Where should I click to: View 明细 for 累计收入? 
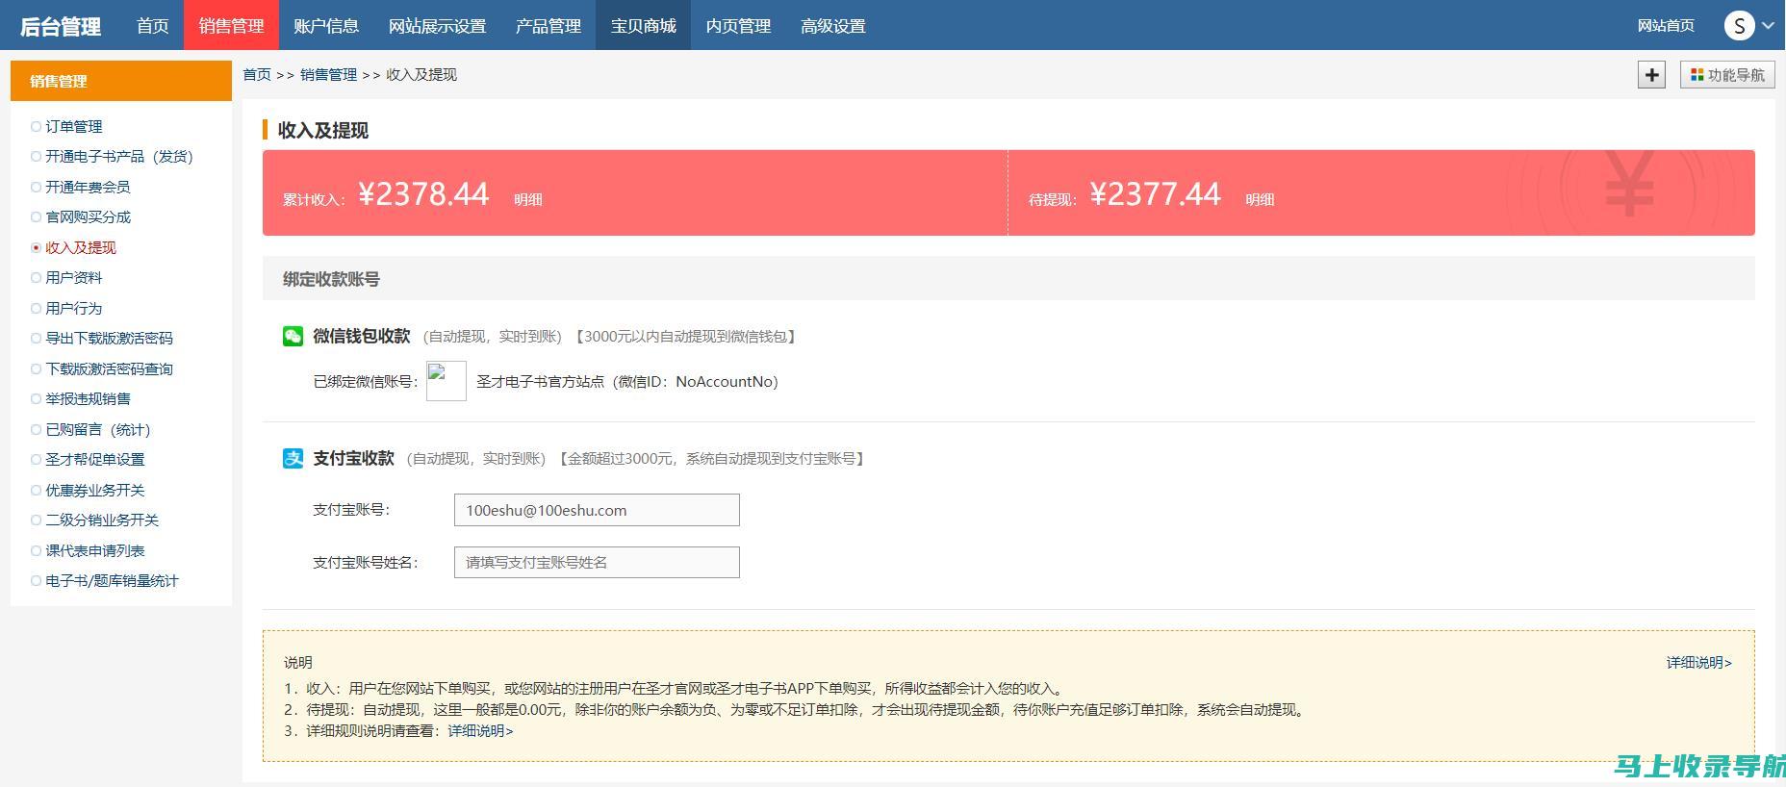tap(527, 199)
